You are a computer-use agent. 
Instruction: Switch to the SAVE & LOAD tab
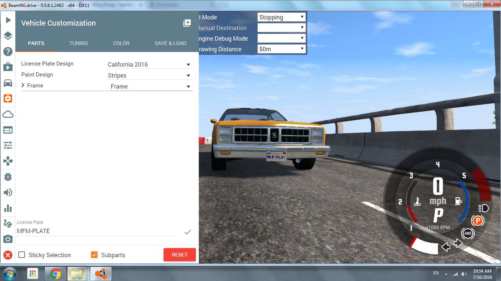pos(170,43)
